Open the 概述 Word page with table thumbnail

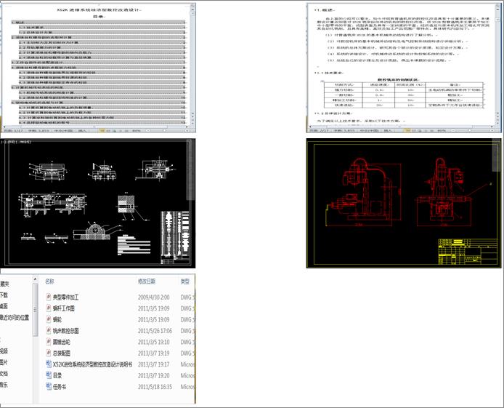(404, 68)
